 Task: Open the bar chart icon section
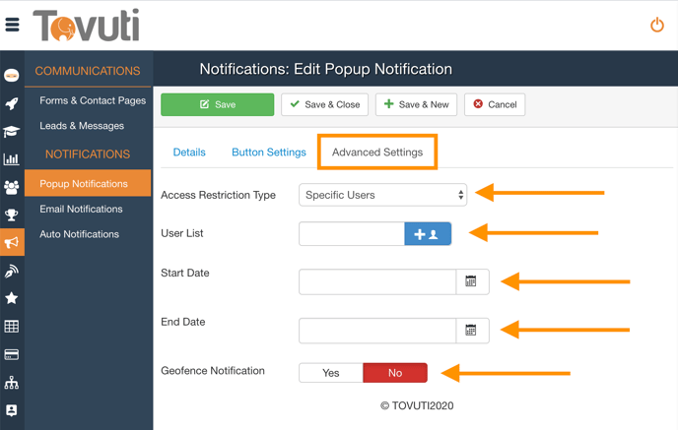pyautogui.click(x=12, y=158)
